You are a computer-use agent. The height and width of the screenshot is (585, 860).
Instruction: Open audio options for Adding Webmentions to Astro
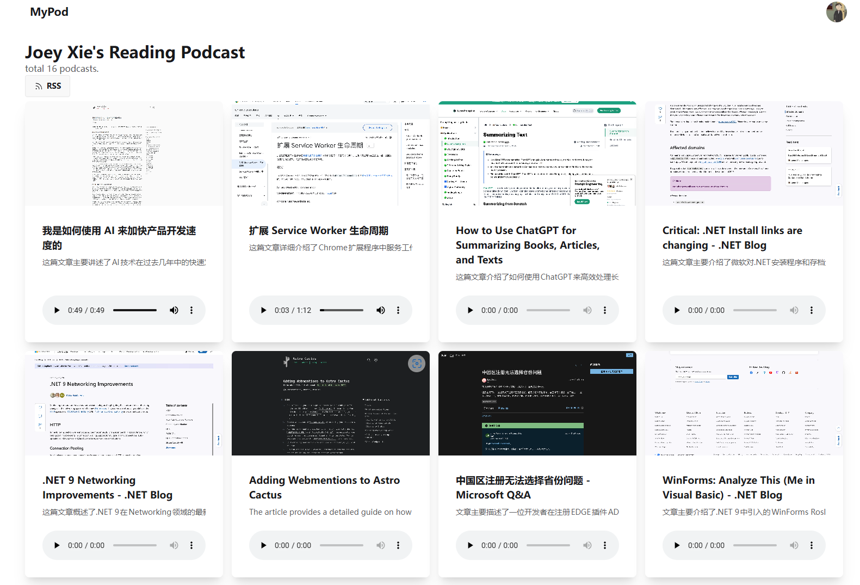398,545
